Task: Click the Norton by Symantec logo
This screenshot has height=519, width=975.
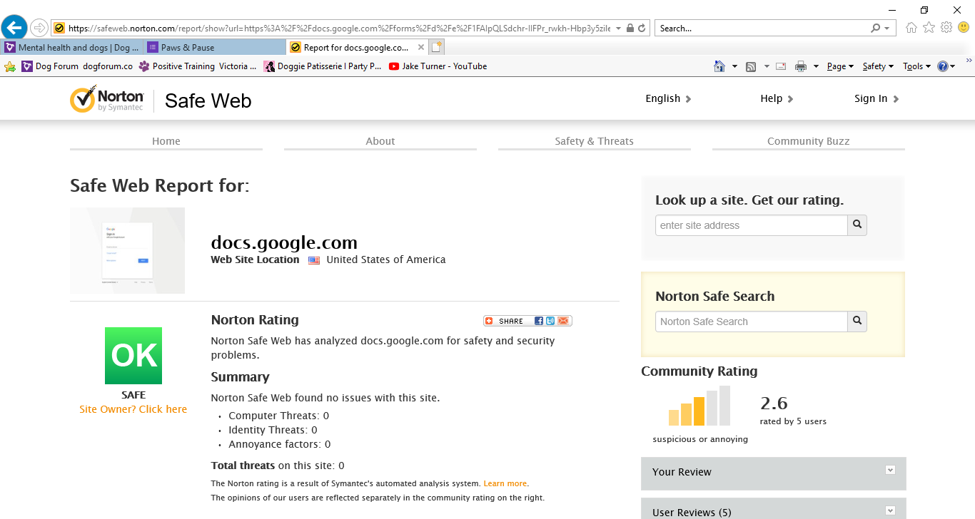Action: pyautogui.click(x=107, y=99)
